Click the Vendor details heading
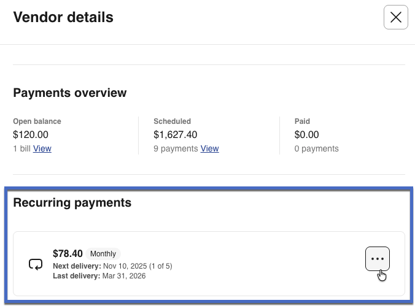Screen dimensions: 415x306 coord(63,17)
